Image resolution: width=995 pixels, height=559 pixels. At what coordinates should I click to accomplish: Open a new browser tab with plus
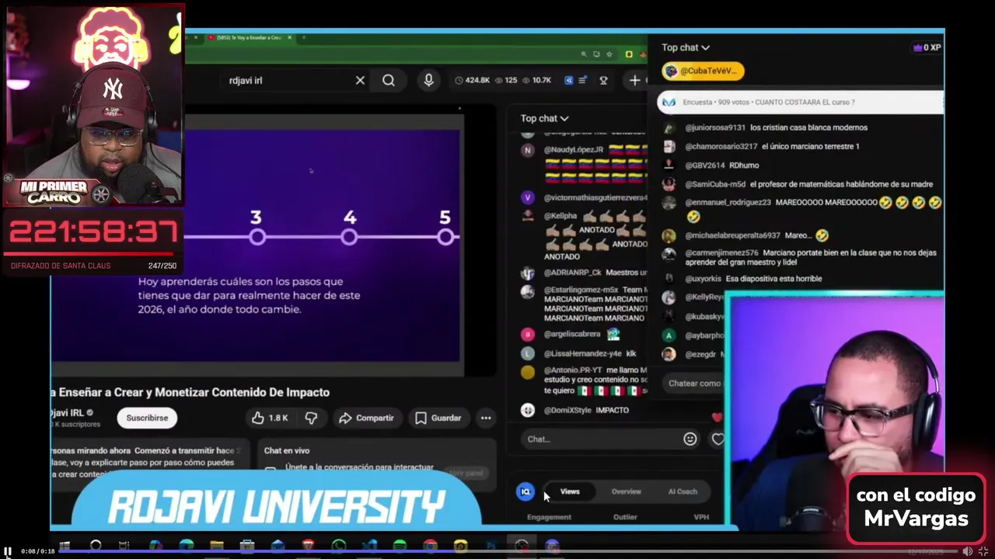pyautogui.click(x=304, y=37)
